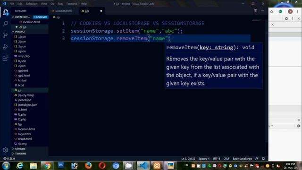
Task: Switch to Visual Studio Code in taskbar
Action: (143, 166)
